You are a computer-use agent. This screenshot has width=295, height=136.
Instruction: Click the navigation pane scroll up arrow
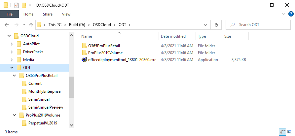coord(71,35)
